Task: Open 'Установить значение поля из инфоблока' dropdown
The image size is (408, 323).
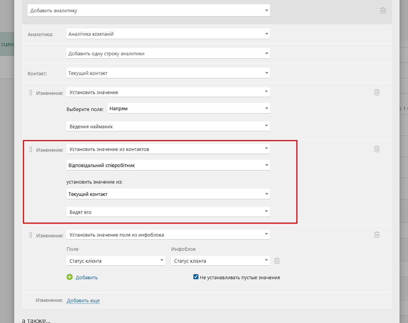Action: tap(168, 234)
